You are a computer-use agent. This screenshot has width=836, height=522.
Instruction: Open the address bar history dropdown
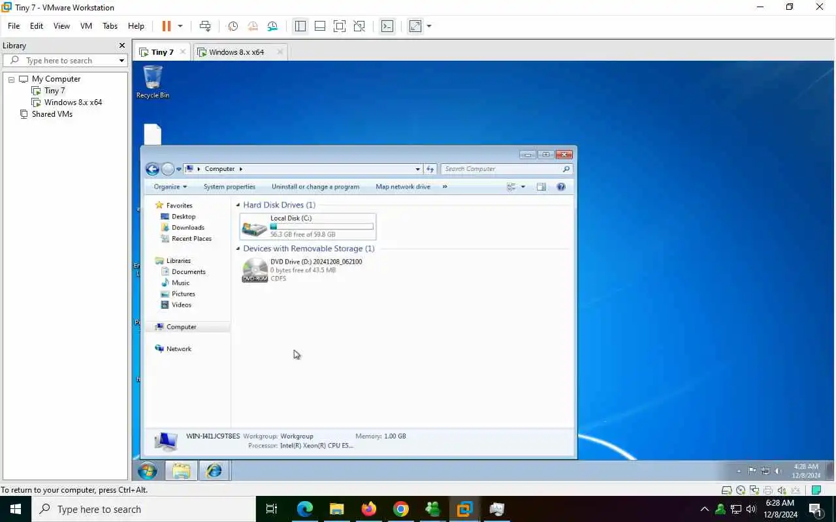pyautogui.click(x=418, y=169)
